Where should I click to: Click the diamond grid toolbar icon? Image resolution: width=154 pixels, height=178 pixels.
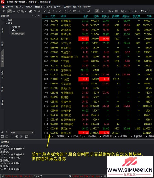point(74,11)
